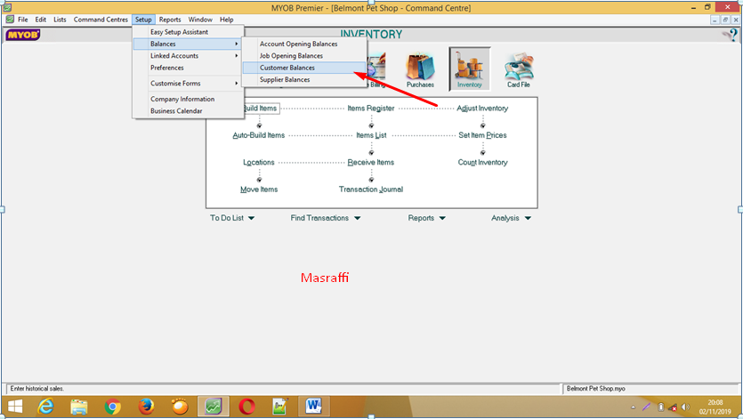Open the Edit menu
This screenshot has height=419, width=743.
41,20
